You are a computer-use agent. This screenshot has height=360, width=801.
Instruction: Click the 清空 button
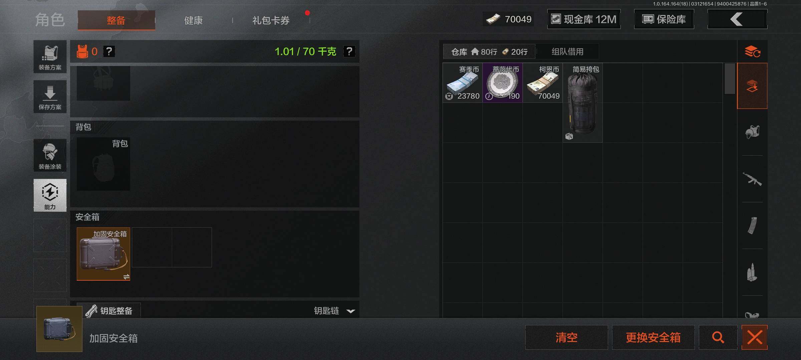[x=566, y=337]
